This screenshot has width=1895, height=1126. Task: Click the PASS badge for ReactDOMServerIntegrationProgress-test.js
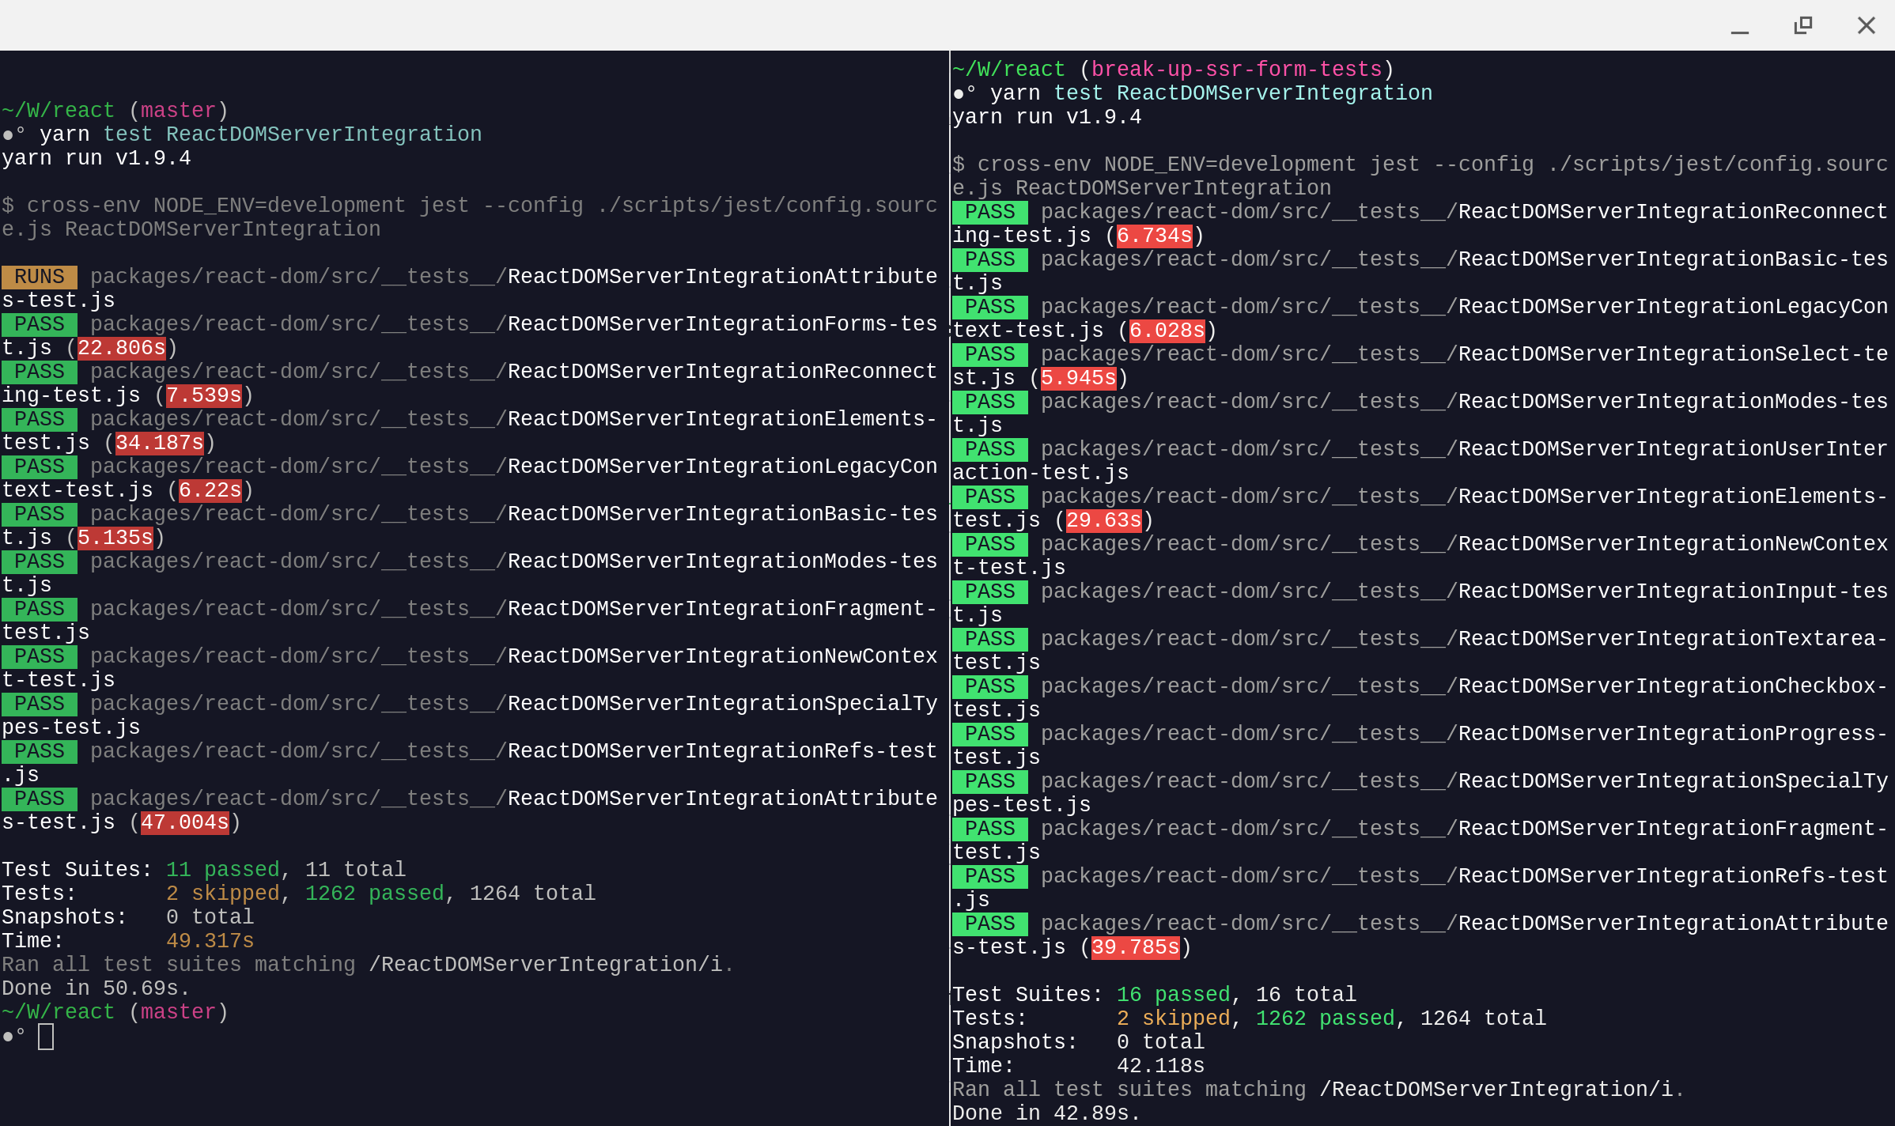(990, 733)
